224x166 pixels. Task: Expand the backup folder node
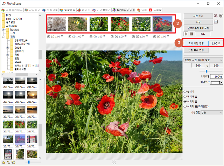pyautogui.click(x=3, y=30)
